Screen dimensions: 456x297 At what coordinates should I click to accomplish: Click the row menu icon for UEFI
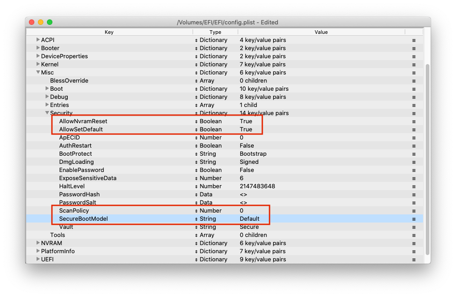(x=414, y=260)
